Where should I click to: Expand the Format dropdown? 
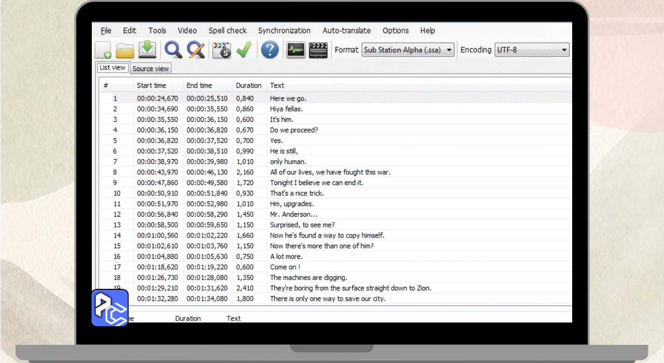408,50
